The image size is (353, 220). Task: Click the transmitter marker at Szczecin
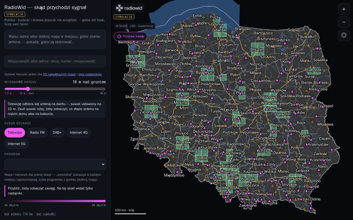134,57
